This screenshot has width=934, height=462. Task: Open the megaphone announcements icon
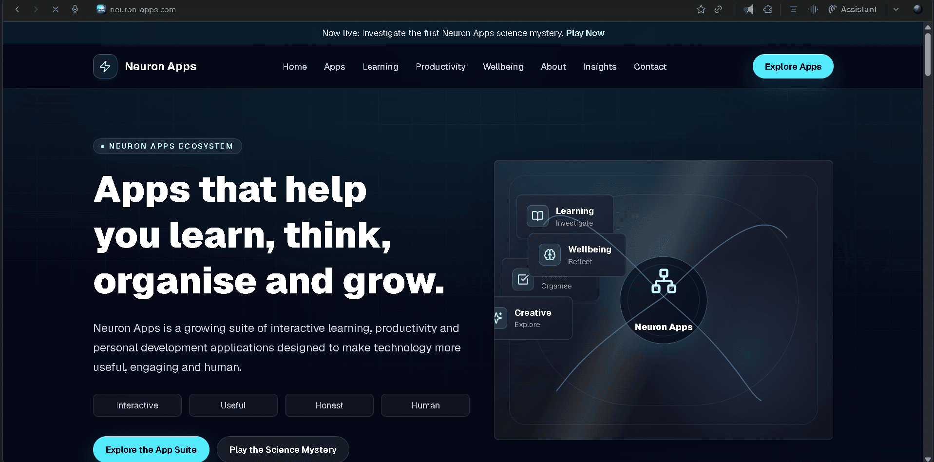(x=748, y=9)
